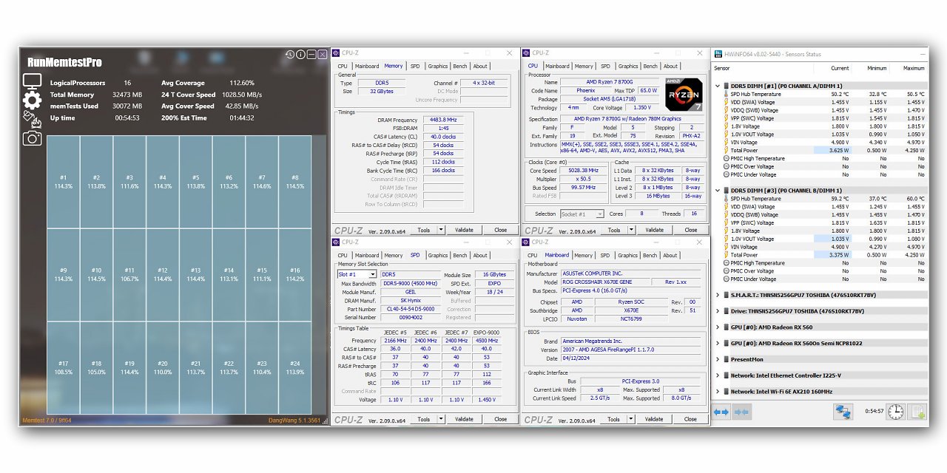This screenshot has width=947, height=473.
Task: Start logging with HWiNFO sheet plus icon
Action: (x=917, y=412)
